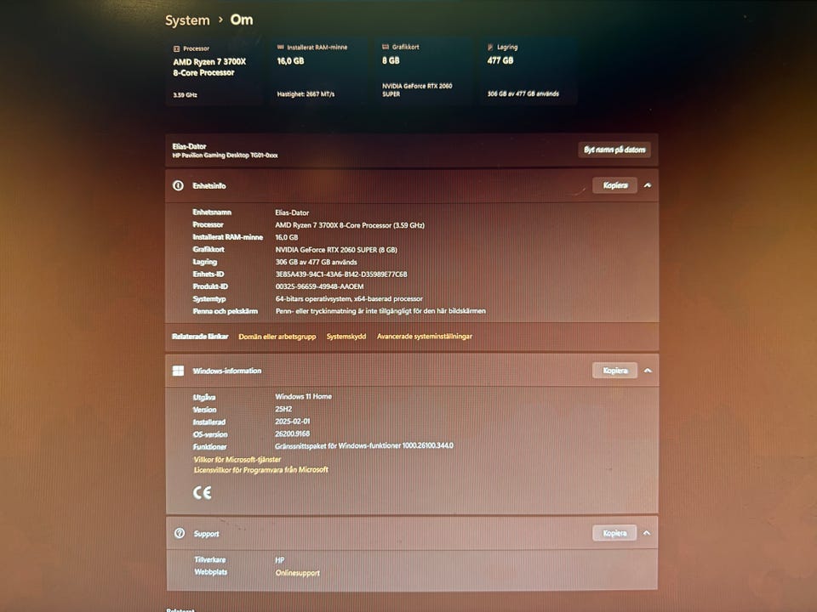817x612 pixels.
Task: Open Villkor för Microsoft-tjänster link
Action: click(x=237, y=460)
